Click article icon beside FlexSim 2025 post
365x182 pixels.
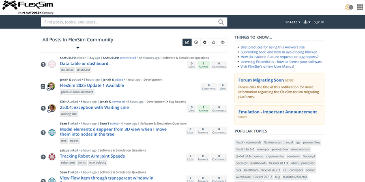point(43,86)
